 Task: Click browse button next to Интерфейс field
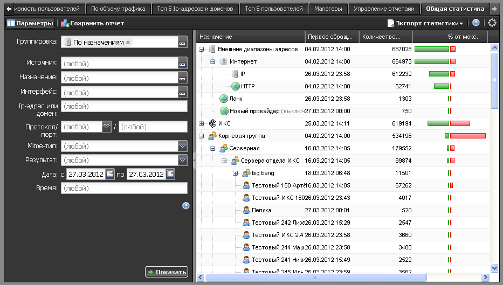point(183,92)
